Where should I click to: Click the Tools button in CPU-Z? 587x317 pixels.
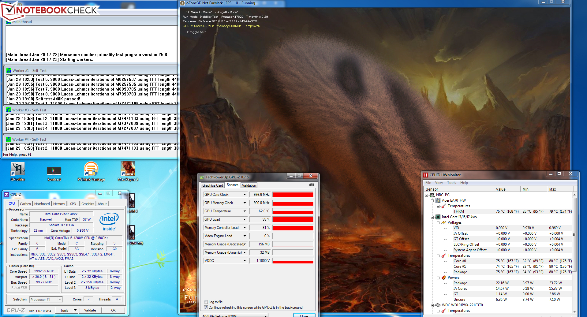point(64,310)
